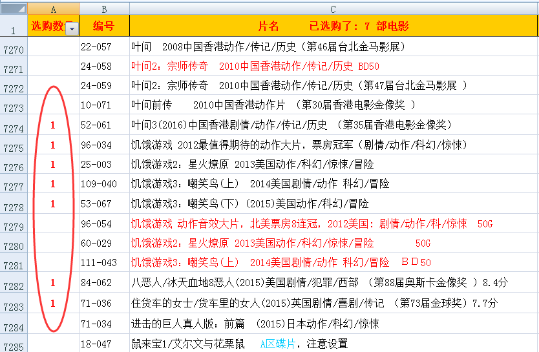Select row header 7282
The width and height of the screenshot is (539, 352).
14,282
